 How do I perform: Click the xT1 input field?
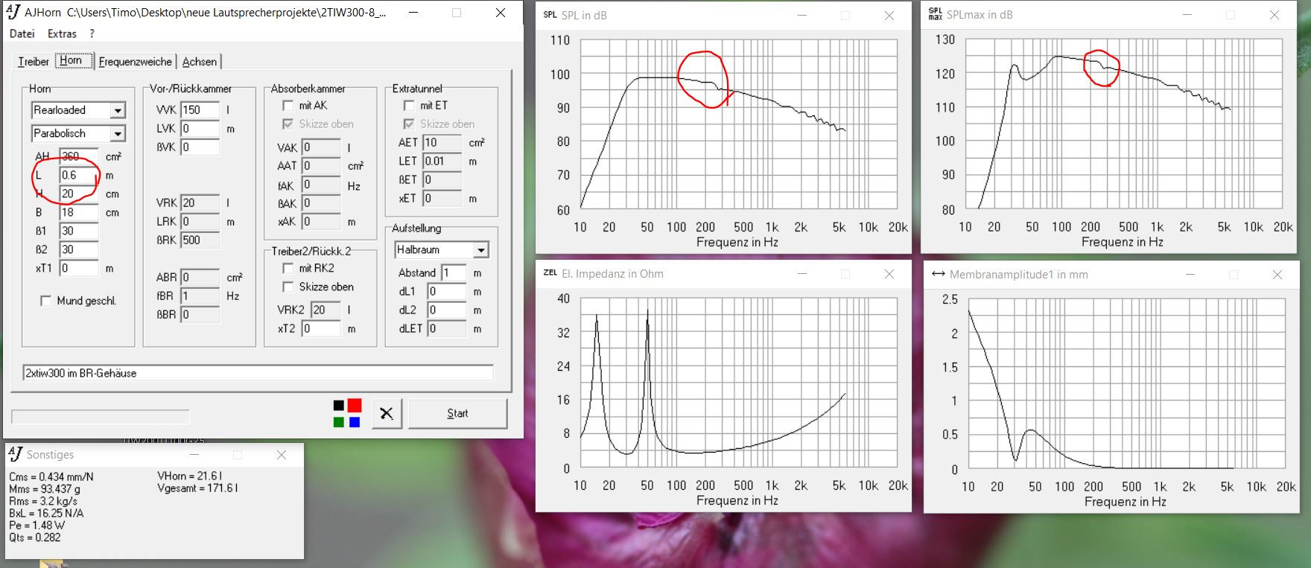[79, 268]
